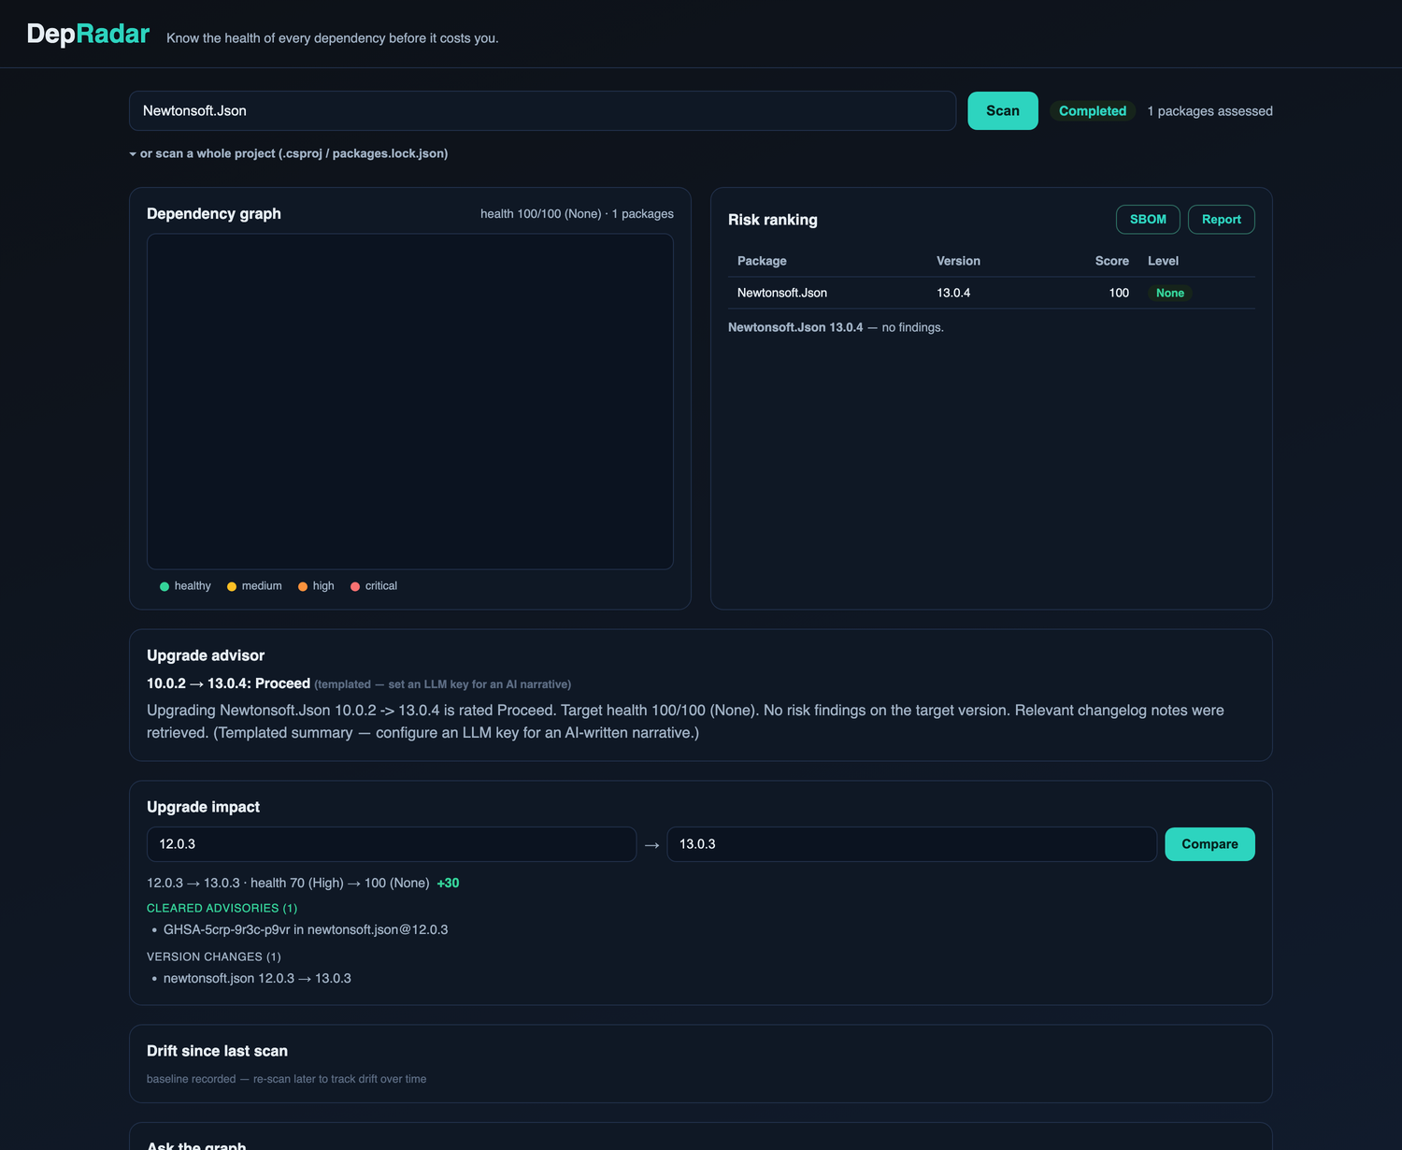Click the orange high legend dot

(x=303, y=586)
